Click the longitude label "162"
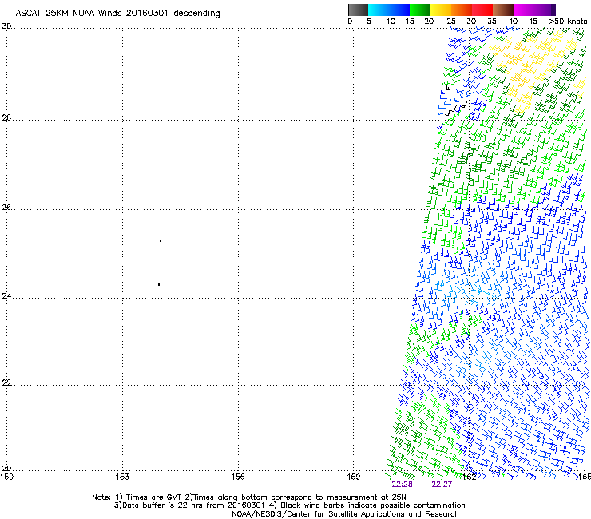This screenshot has width=591, height=519. 470,477
